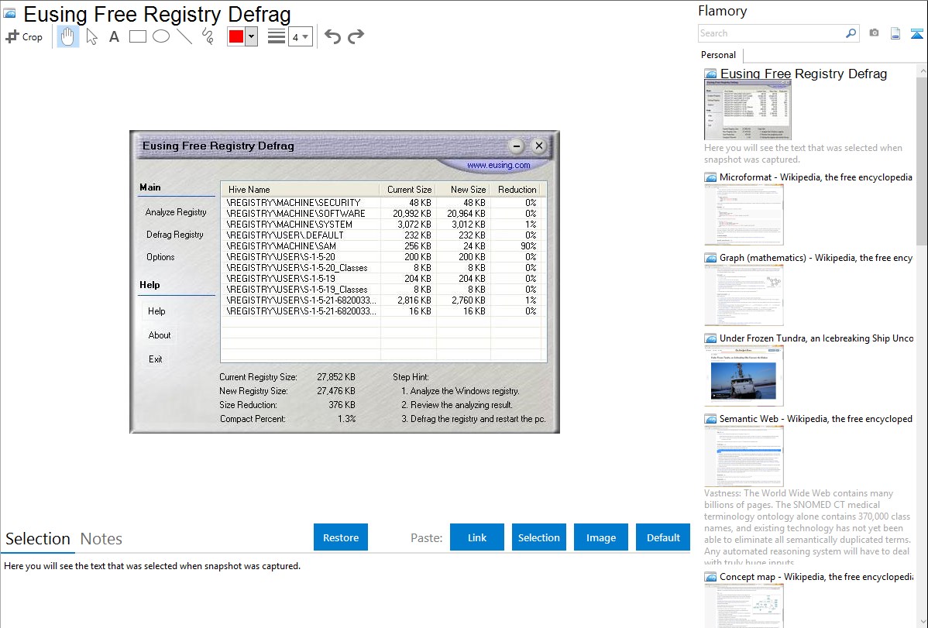
Task: Redo the last annotation
Action: click(x=356, y=36)
